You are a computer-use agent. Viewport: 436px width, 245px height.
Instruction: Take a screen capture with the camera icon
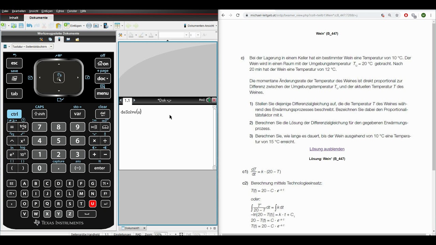click(x=97, y=26)
